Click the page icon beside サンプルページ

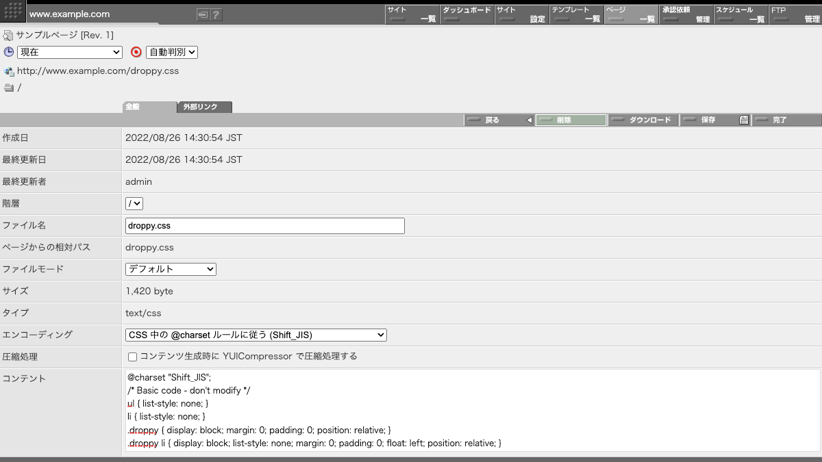click(x=8, y=35)
